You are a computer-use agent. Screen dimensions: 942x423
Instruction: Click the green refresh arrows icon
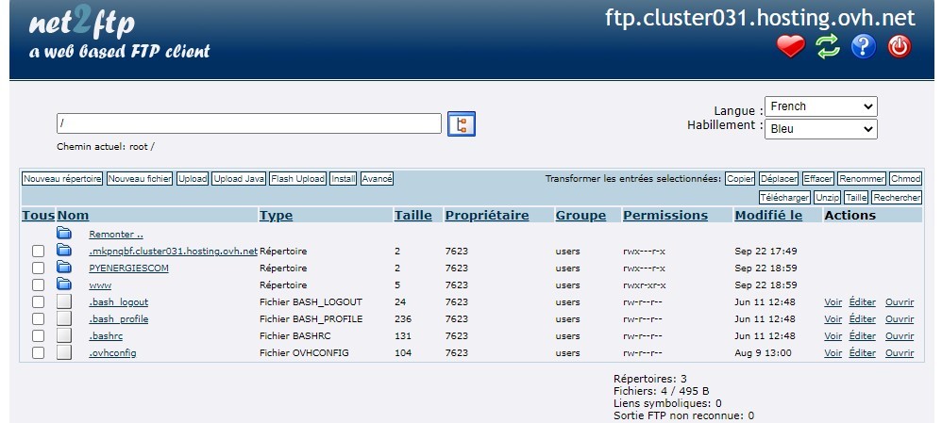point(828,46)
